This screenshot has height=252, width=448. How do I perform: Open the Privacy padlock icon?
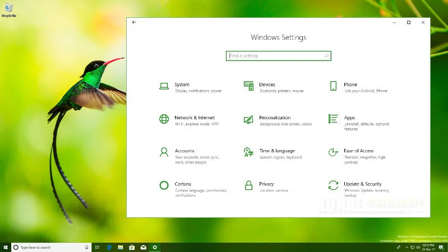[x=248, y=185]
